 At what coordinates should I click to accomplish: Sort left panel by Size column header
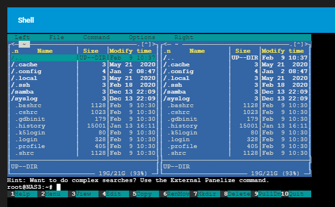coord(91,51)
